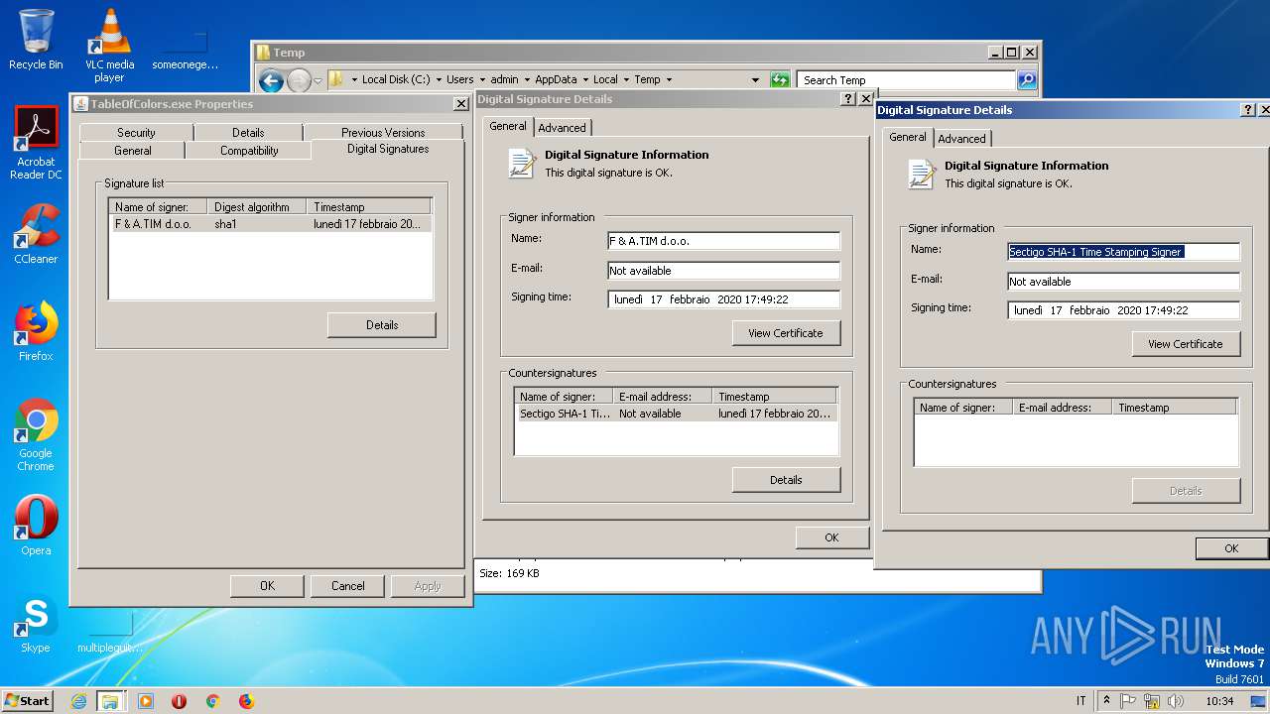1270x714 pixels.
Task: Click the Start button
Action: click(28, 701)
